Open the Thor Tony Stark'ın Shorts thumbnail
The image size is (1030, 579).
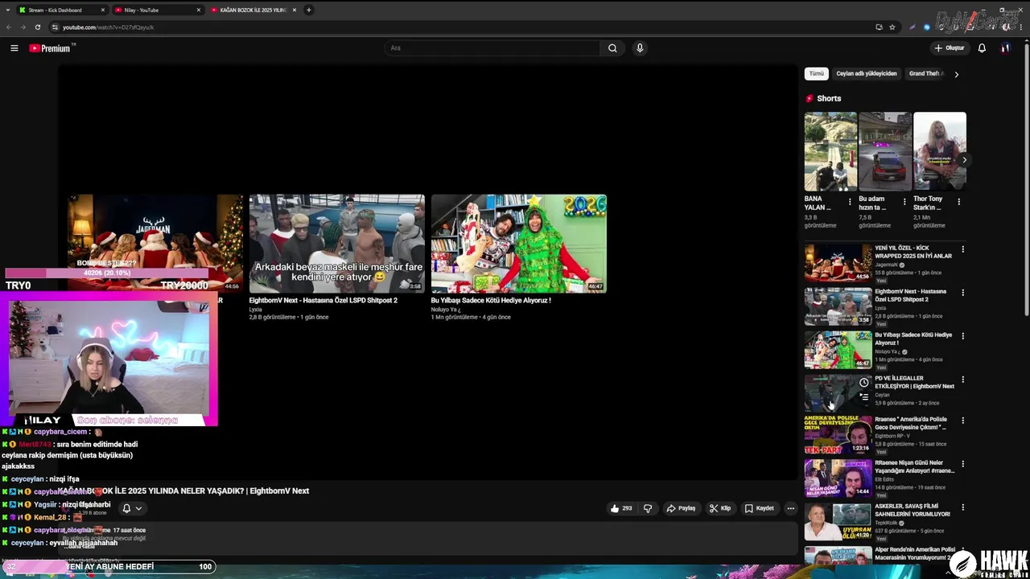(x=940, y=151)
